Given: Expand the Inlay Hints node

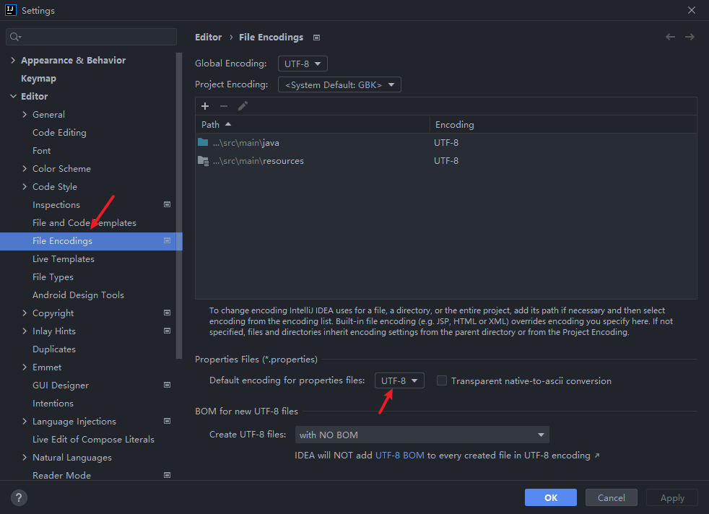Looking at the screenshot, I should [25, 331].
